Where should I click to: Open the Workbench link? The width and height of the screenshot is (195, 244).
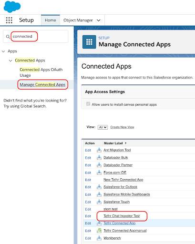click(x=112, y=238)
